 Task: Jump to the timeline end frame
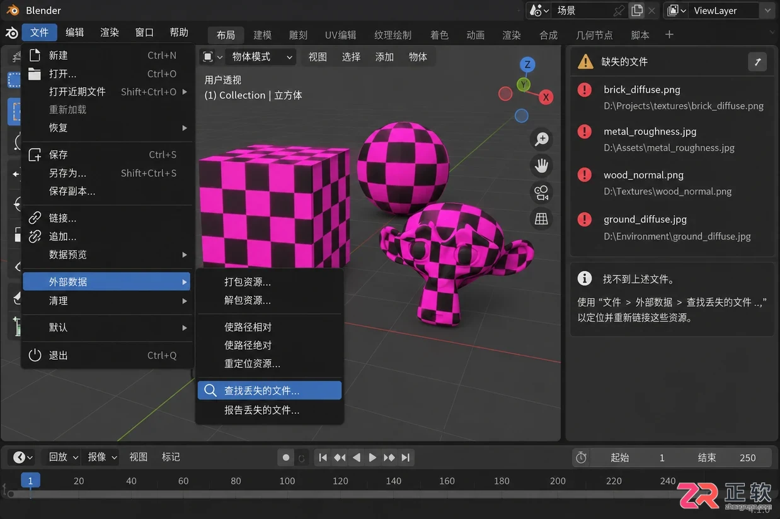tap(406, 457)
